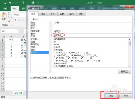Switch to the 填充 dialog tab
Viewport: 135px width, 99px height.
pos(72,14)
